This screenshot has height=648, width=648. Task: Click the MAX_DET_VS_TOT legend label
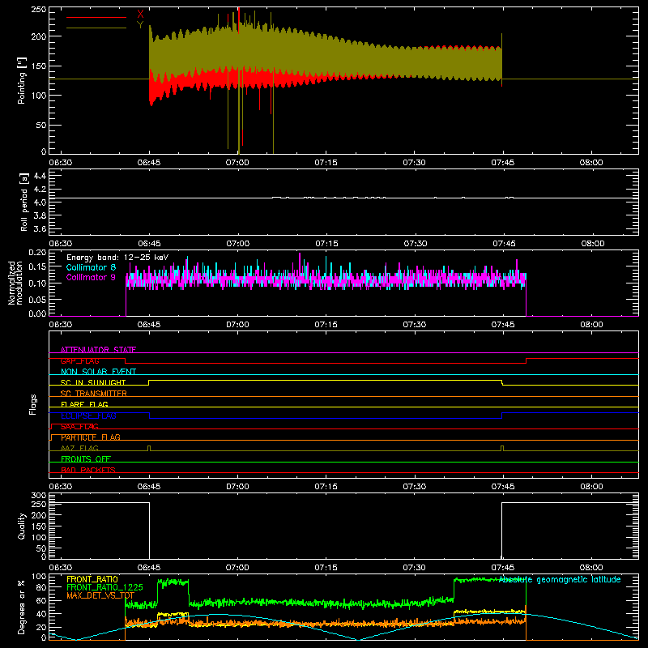(x=100, y=595)
